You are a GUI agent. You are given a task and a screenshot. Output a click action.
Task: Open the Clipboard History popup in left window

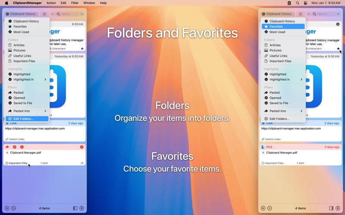pyautogui.click(x=21, y=14)
